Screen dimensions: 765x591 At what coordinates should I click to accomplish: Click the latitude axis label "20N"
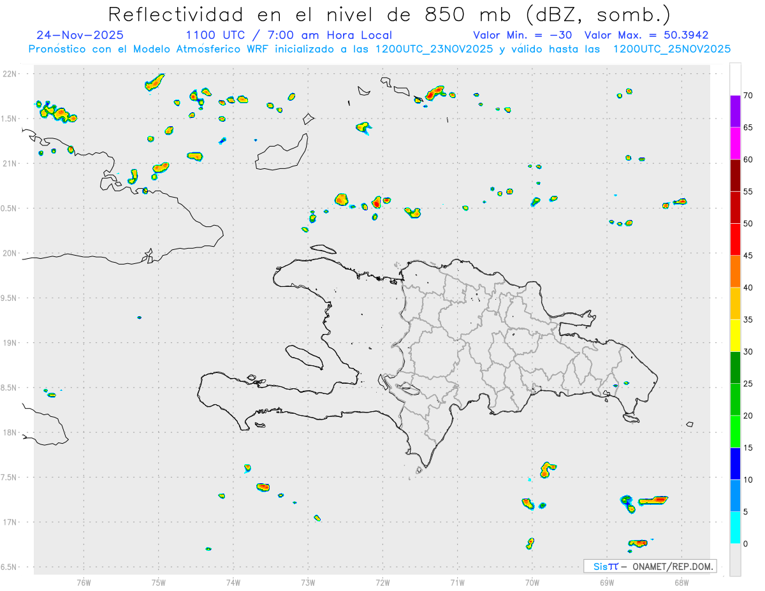coord(10,253)
